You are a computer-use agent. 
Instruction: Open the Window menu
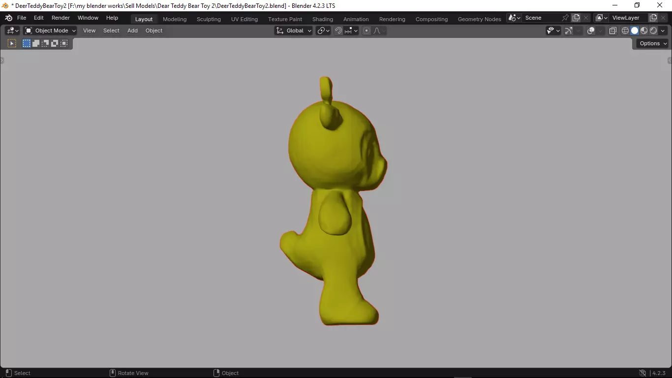pyautogui.click(x=88, y=18)
